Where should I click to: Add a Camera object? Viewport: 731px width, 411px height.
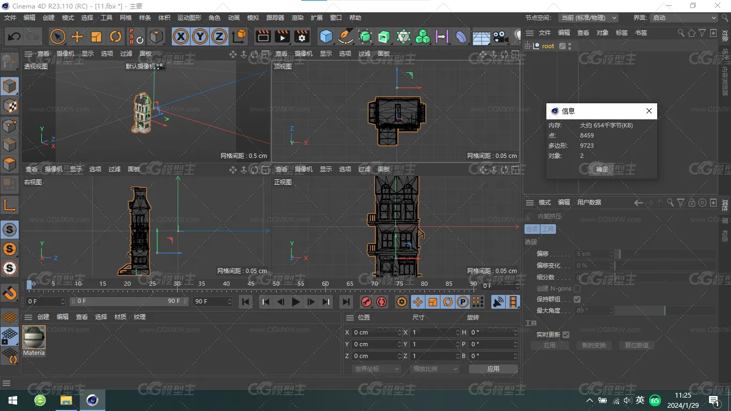[x=500, y=36]
